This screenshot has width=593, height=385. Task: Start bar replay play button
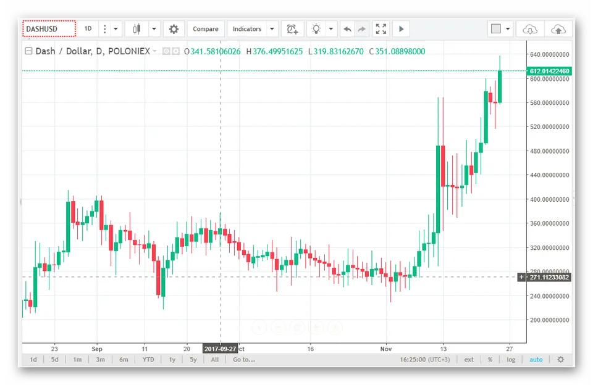402,29
